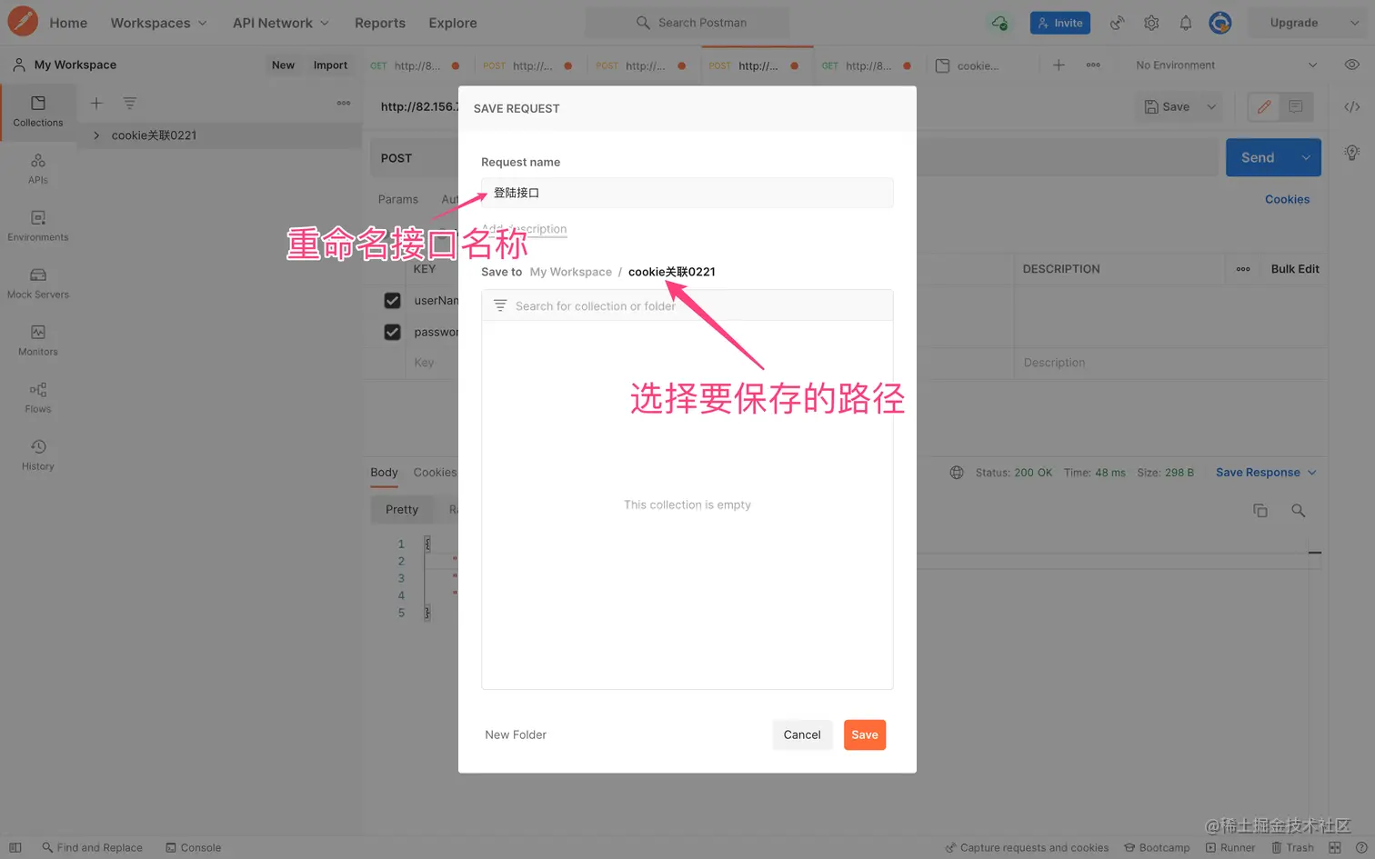
Task: Open the POST method dropdown
Action: (x=414, y=158)
